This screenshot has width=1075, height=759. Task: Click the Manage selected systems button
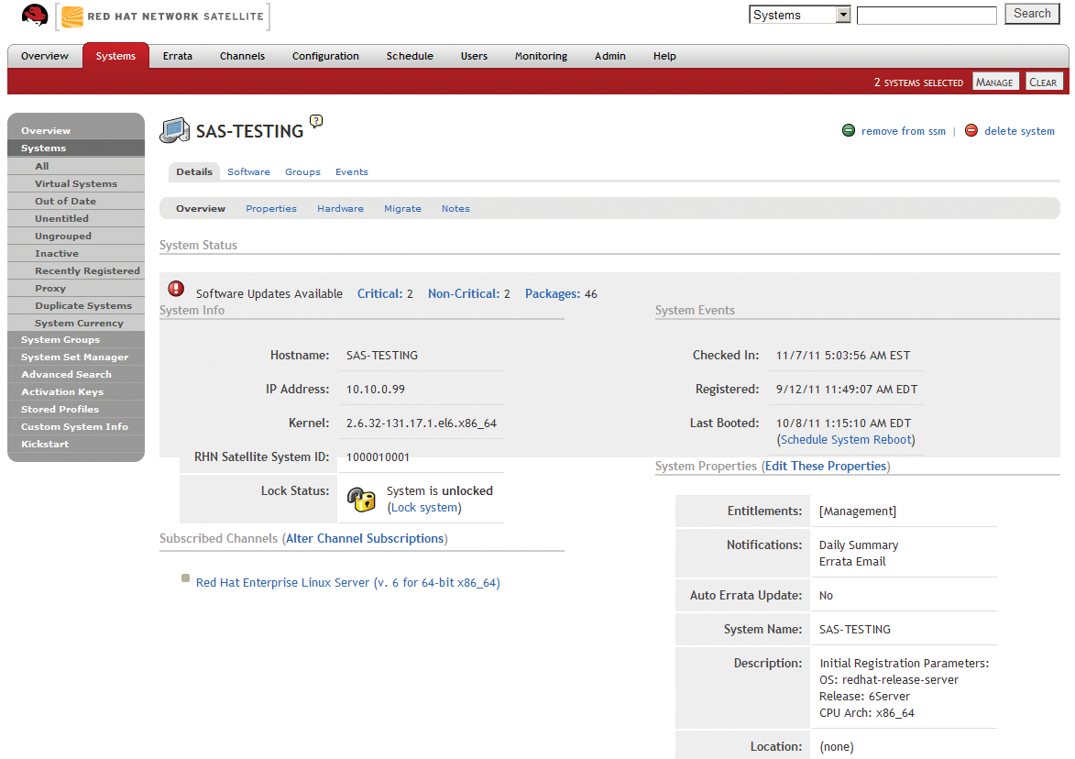coord(994,82)
